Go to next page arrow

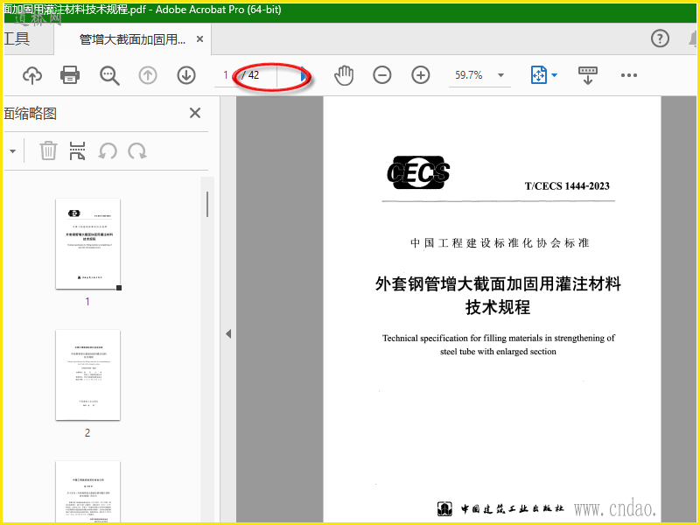(186, 75)
